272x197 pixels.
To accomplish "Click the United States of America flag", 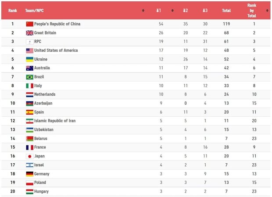I will (x=29, y=50).
